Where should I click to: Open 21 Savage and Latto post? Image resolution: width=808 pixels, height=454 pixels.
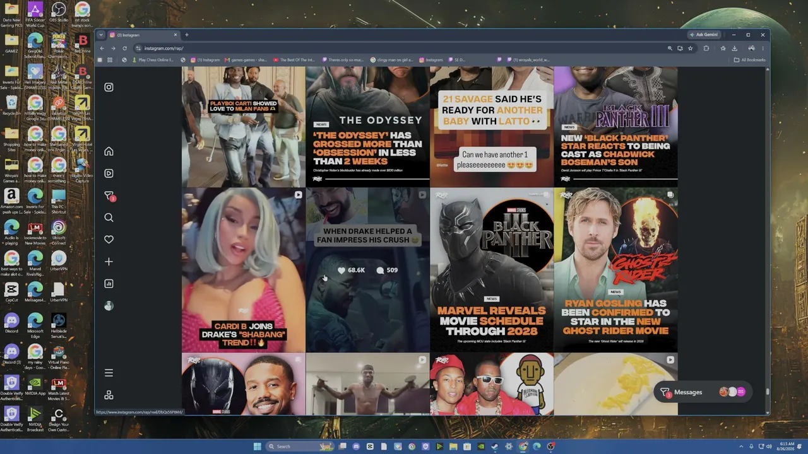pos(491,127)
